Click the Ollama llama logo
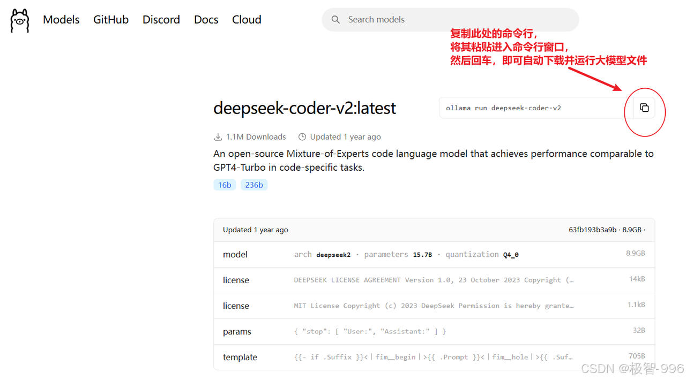 tap(20, 20)
